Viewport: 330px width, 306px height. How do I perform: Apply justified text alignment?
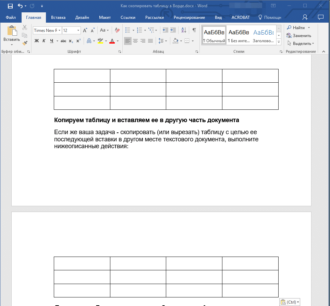point(150,41)
